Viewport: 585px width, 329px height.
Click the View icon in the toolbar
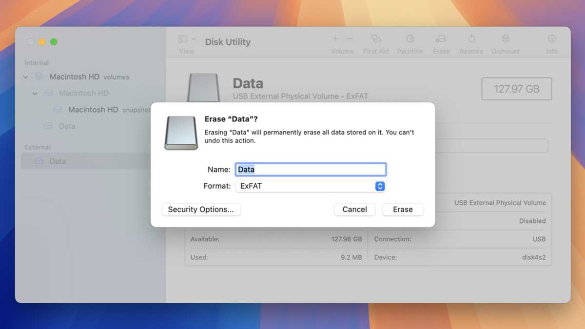click(182, 38)
